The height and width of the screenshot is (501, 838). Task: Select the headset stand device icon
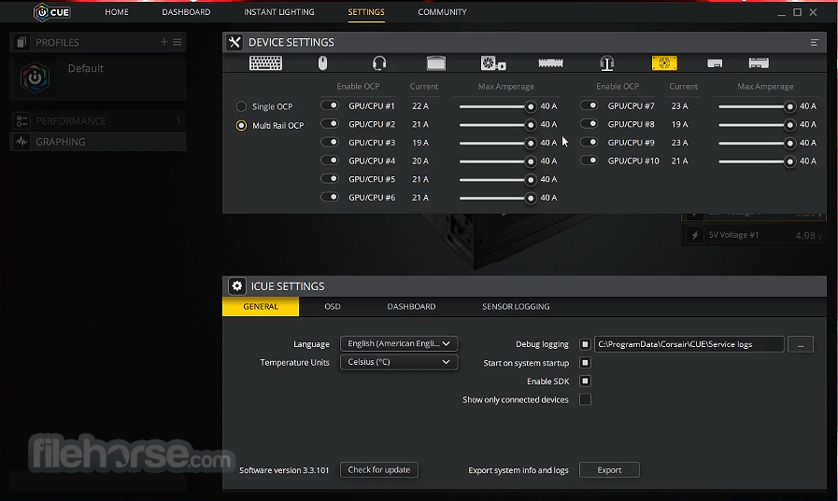607,63
